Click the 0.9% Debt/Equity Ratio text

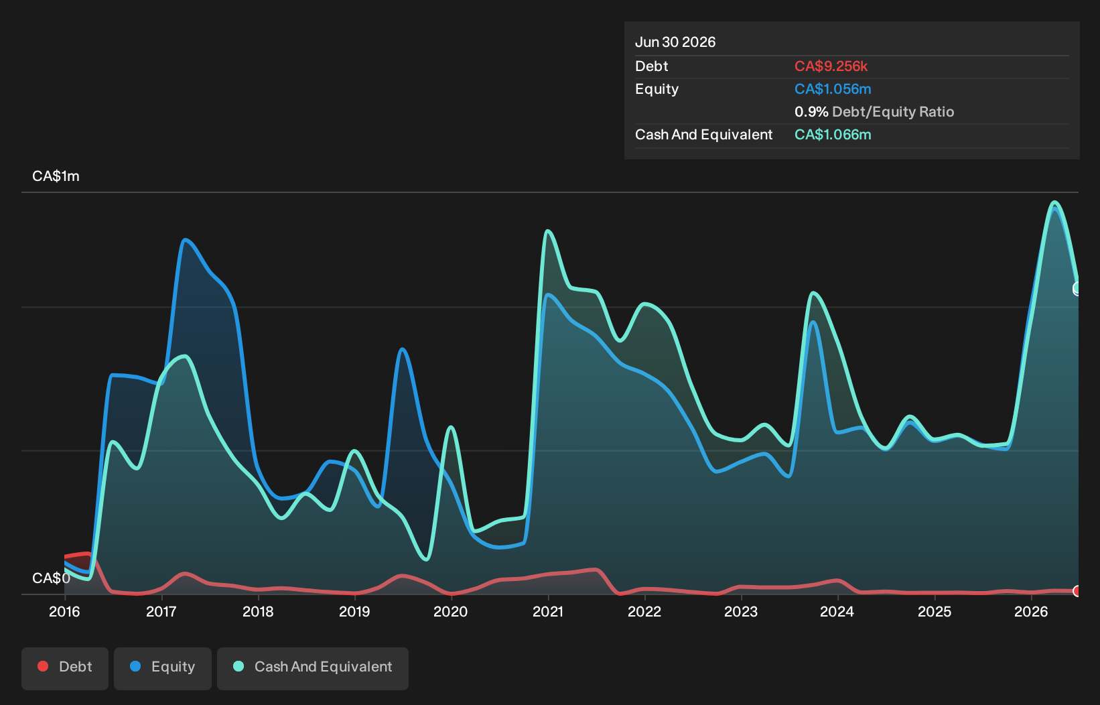[874, 112]
